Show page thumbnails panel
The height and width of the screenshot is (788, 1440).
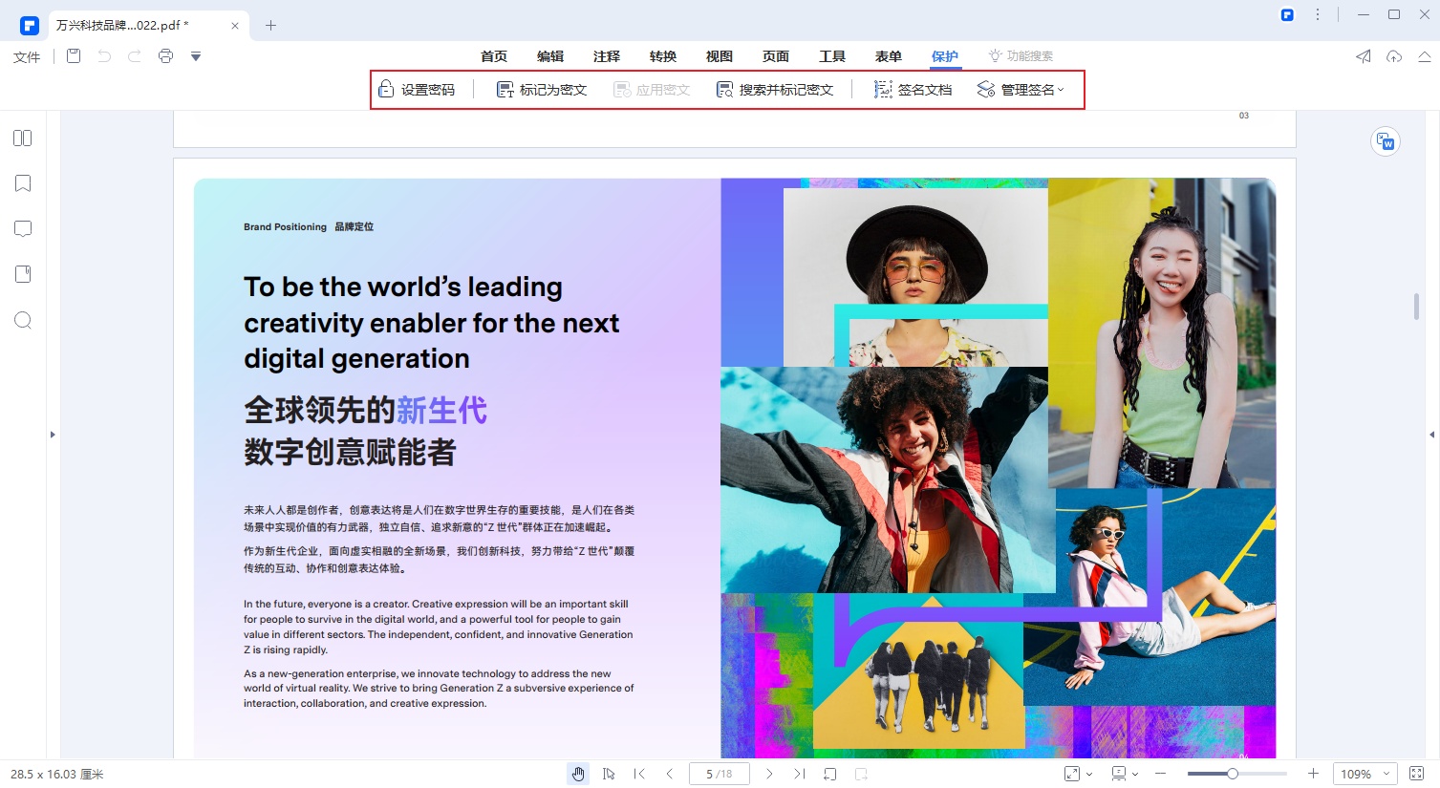coord(22,138)
